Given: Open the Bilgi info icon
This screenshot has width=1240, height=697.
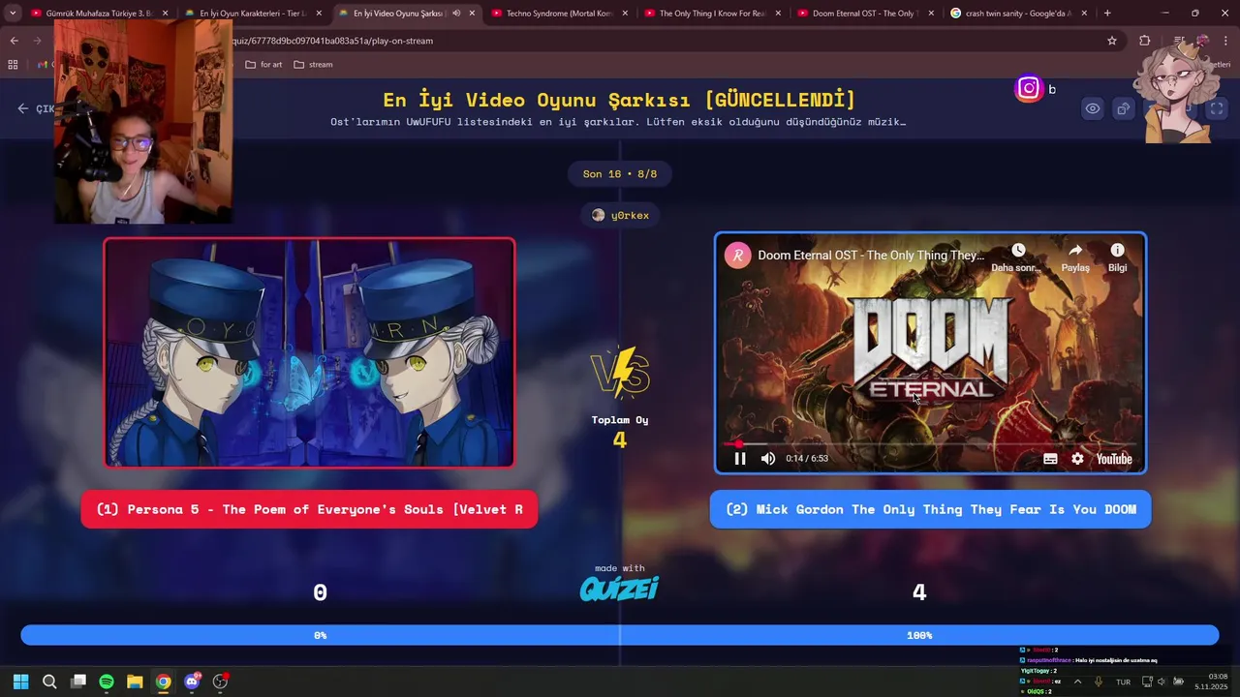Looking at the screenshot, I should tap(1117, 251).
